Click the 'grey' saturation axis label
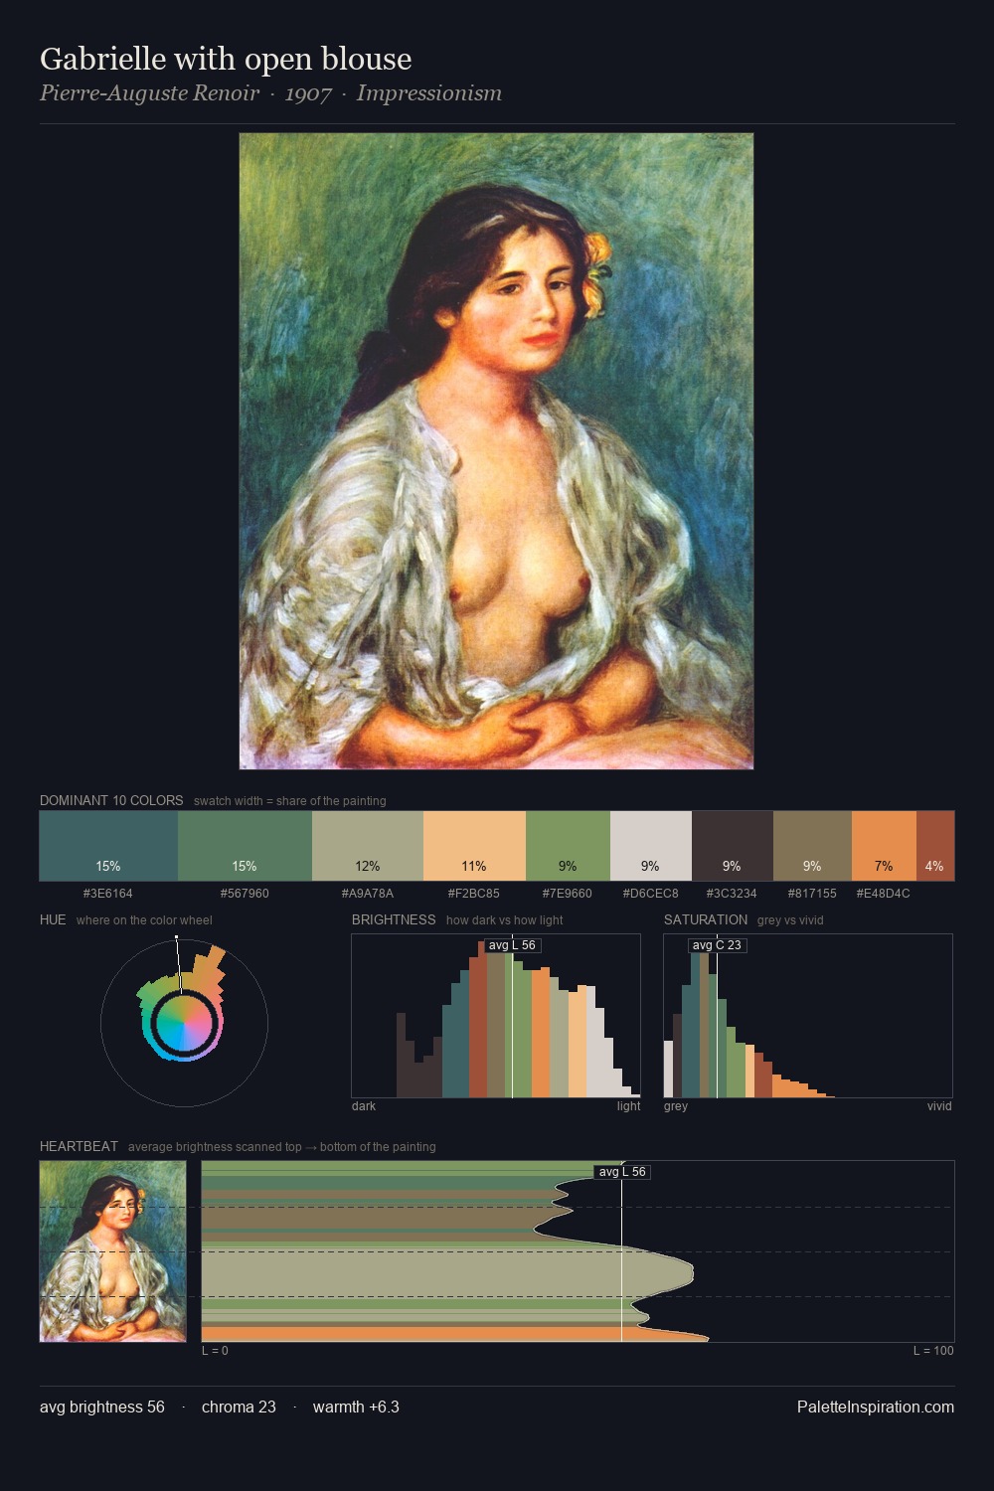This screenshot has width=994, height=1491. [x=676, y=1105]
